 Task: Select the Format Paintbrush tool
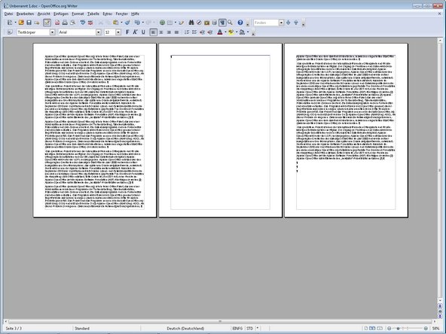(127, 23)
